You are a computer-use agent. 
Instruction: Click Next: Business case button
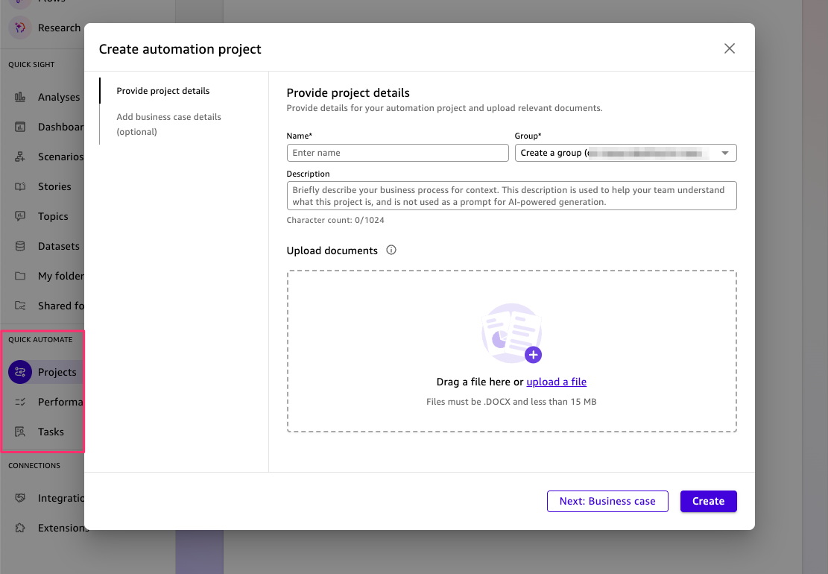(x=607, y=501)
